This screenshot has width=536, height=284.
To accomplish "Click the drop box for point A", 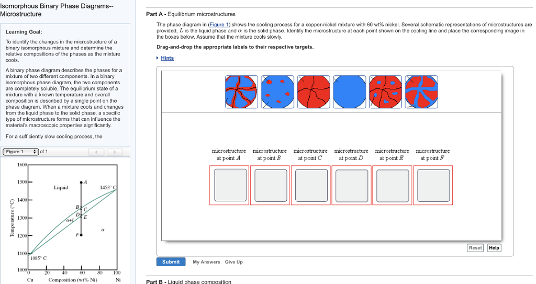I will tap(229, 185).
